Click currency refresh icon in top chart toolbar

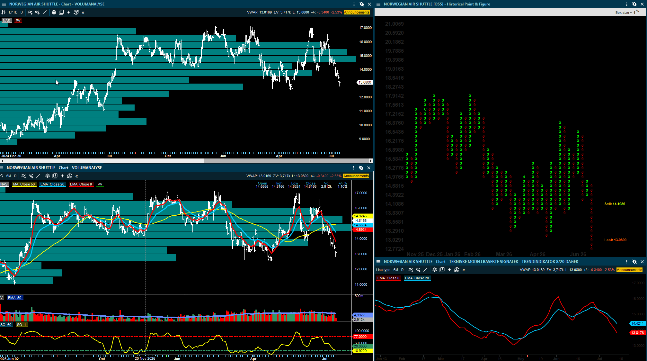coord(76,12)
